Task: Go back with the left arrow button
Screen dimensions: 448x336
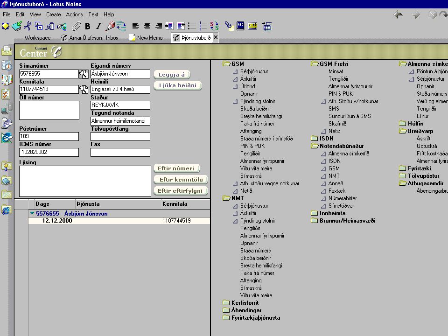Action: click(x=398, y=14)
